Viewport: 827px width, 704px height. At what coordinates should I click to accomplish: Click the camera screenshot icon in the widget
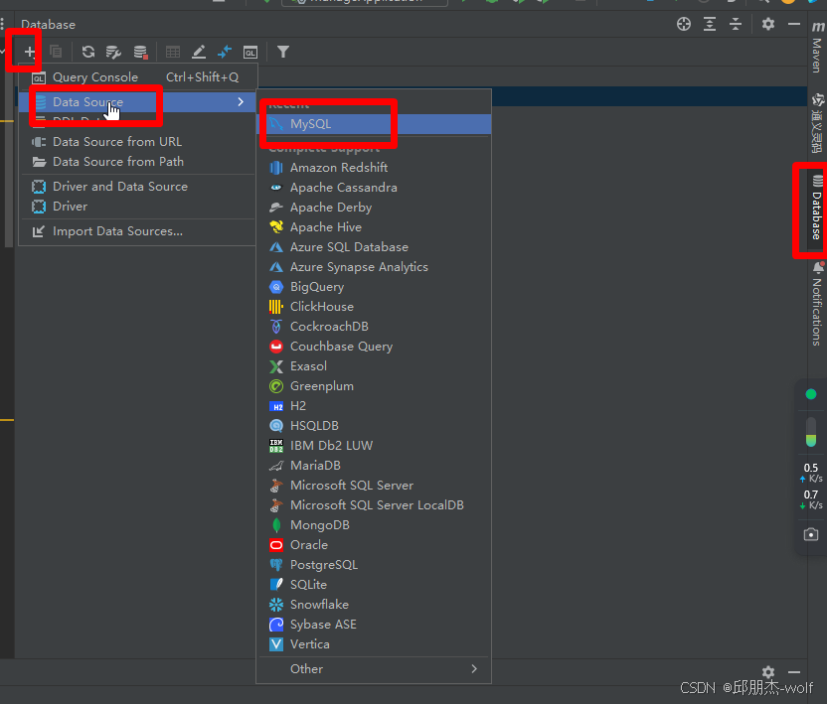click(x=811, y=534)
